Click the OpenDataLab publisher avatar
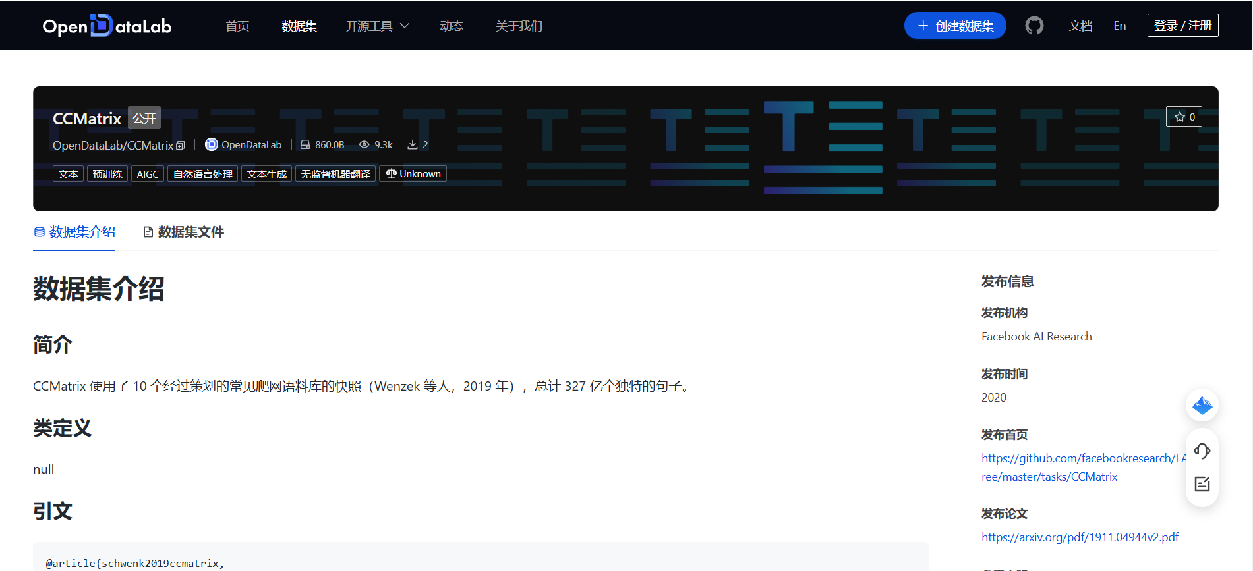Viewport: 1253px width, 571px height. 211,144
